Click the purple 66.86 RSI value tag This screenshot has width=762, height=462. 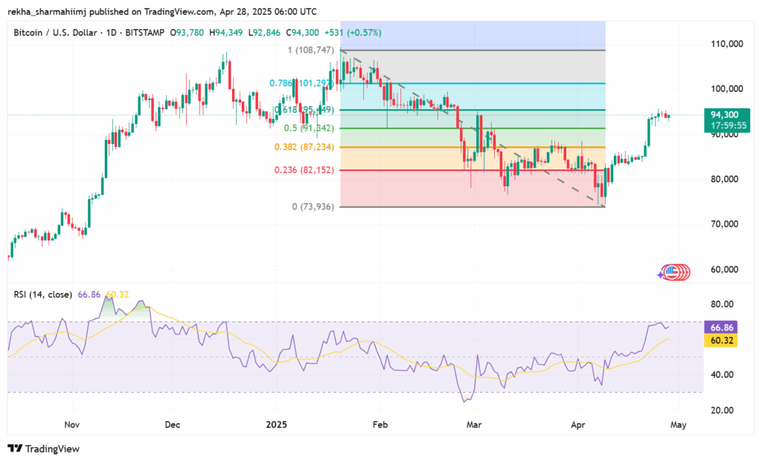pos(725,328)
